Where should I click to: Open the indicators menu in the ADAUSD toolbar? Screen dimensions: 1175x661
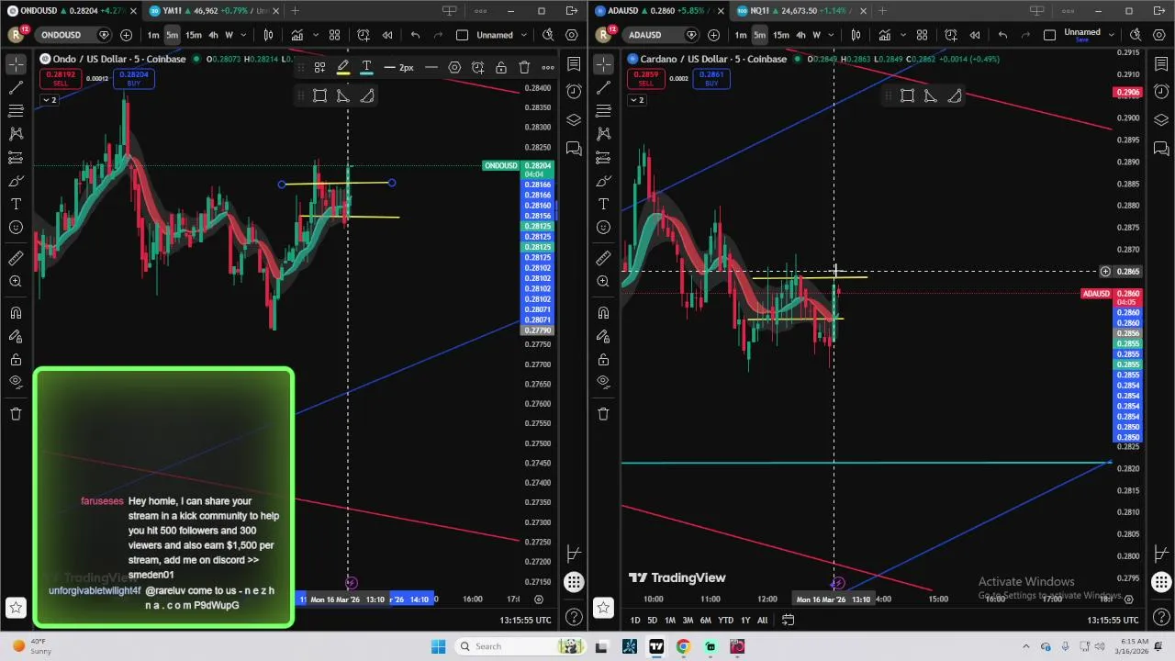coord(885,35)
